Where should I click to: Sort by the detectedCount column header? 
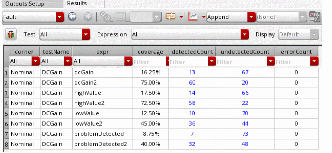[x=192, y=52]
